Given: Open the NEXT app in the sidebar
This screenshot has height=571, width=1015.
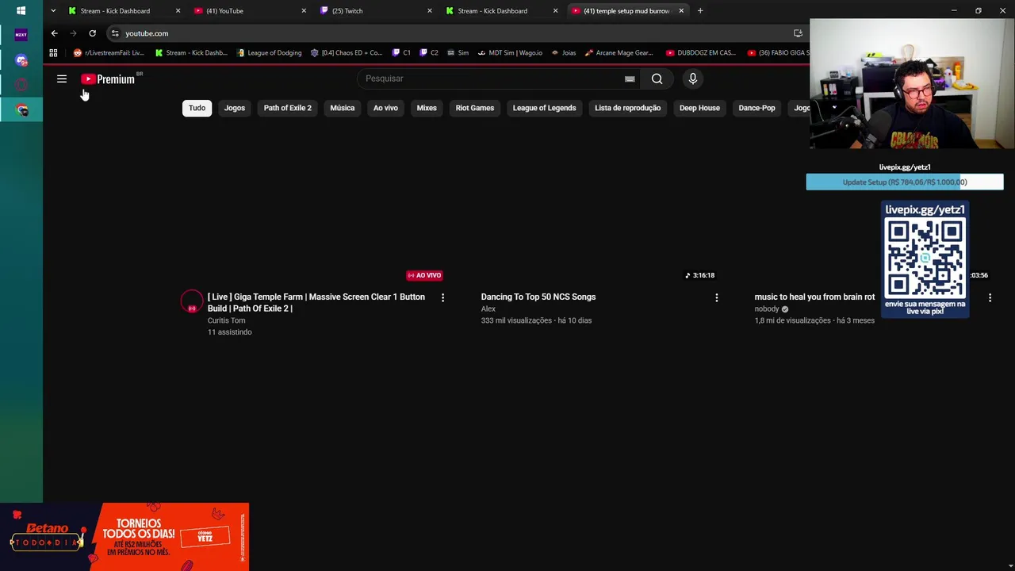Looking at the screenshot, I should (21, 35).
